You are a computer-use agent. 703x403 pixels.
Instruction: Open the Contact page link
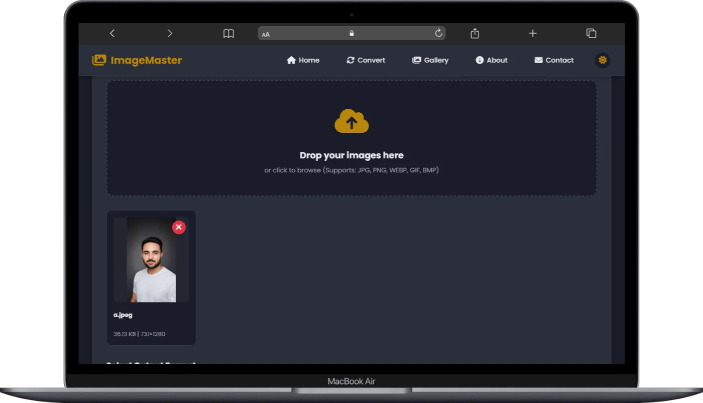(554, 60)
